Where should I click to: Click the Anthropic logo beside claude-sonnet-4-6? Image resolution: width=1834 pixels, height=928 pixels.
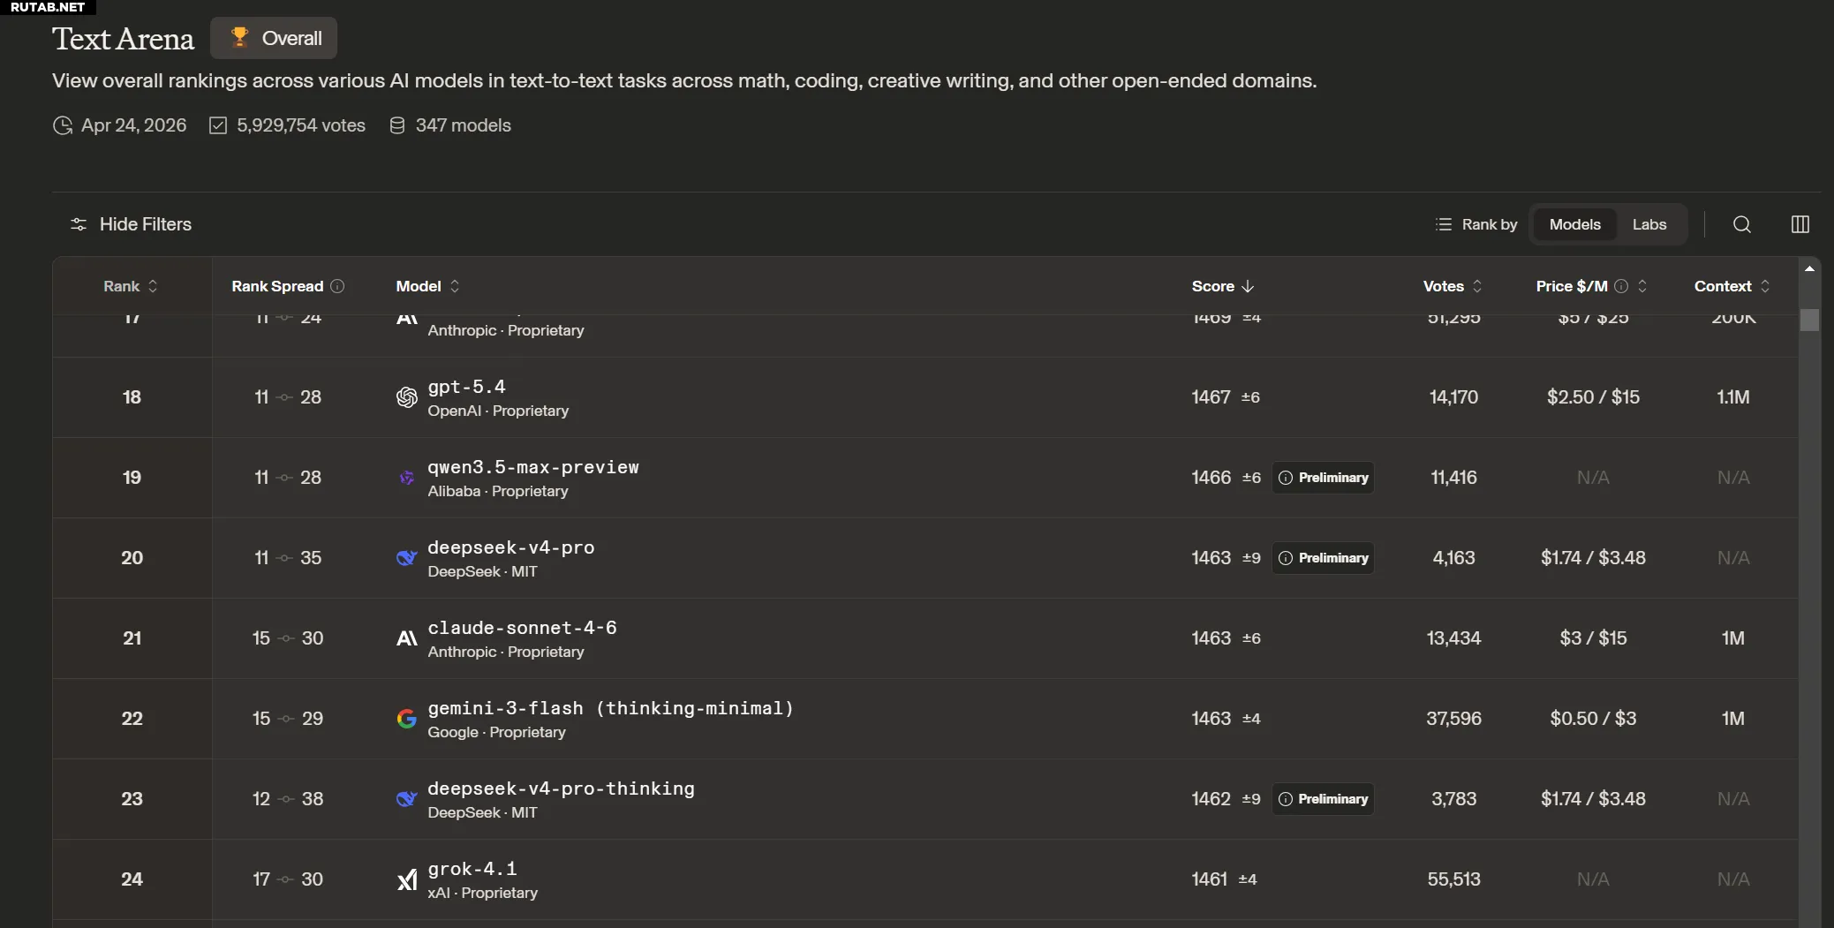pyautogui.click(x=406, y=638)
